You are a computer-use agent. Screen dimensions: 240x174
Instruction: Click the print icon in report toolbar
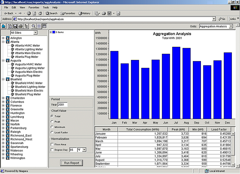tap(20, 26)
